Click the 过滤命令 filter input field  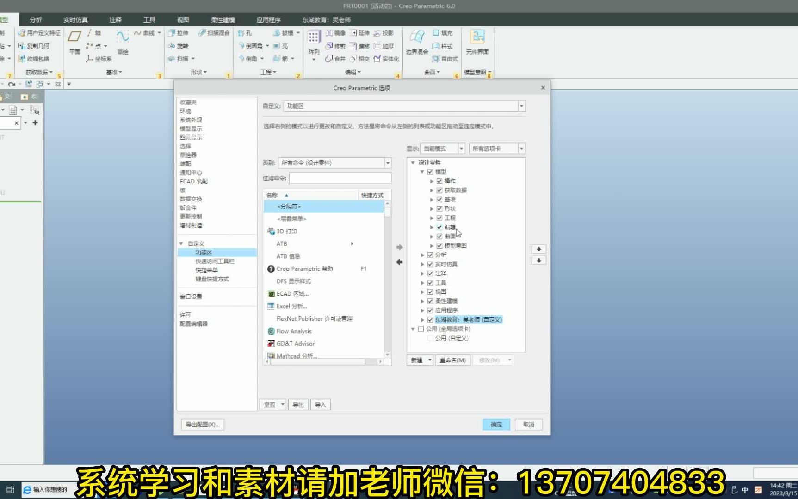pos(340,178)
